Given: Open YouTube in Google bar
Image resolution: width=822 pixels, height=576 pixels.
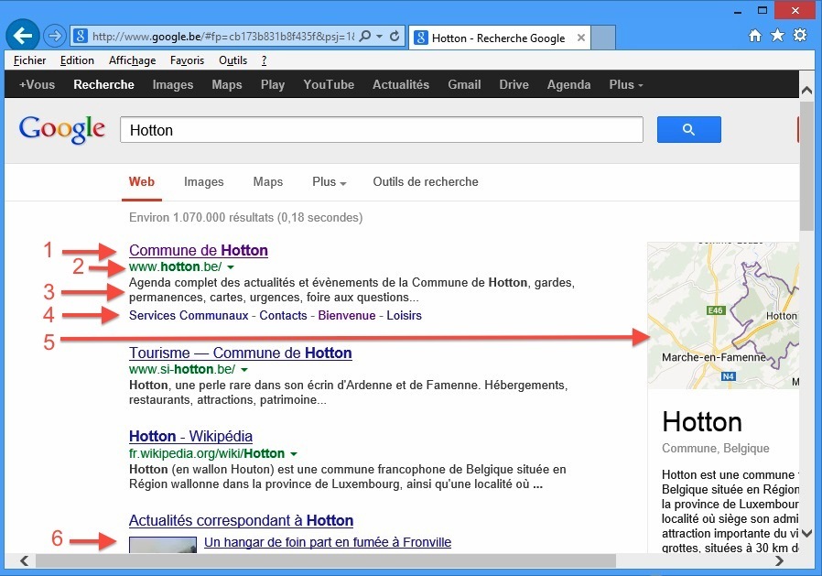Looking at the screenshot, I should (x=329, y=84).
